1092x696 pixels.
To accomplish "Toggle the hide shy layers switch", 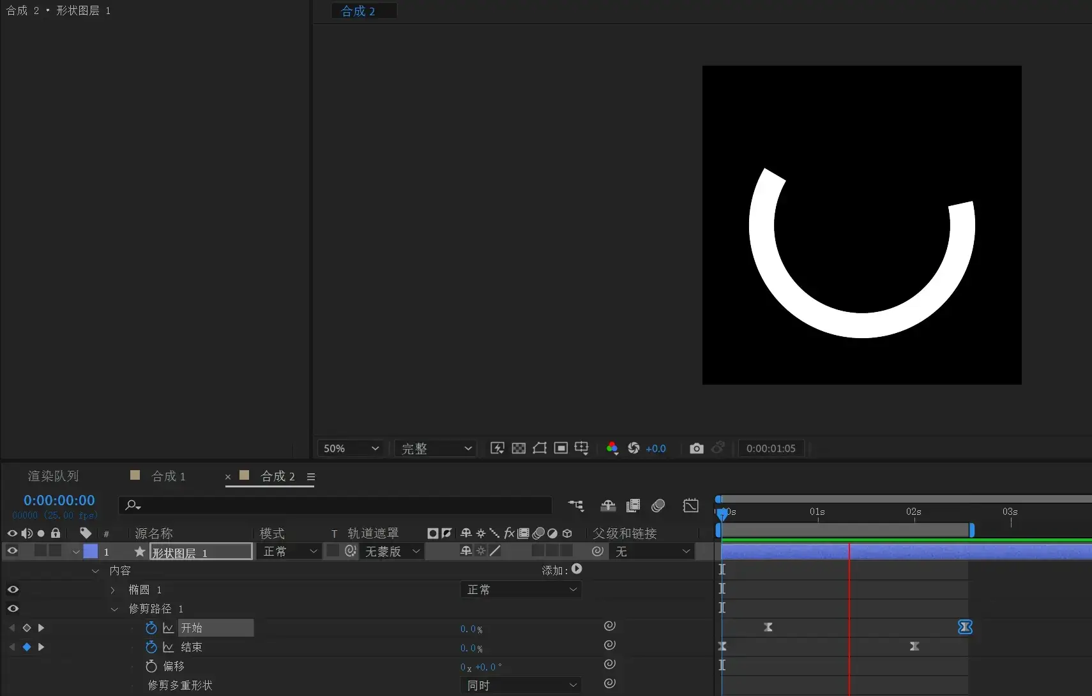I will 608,506.
